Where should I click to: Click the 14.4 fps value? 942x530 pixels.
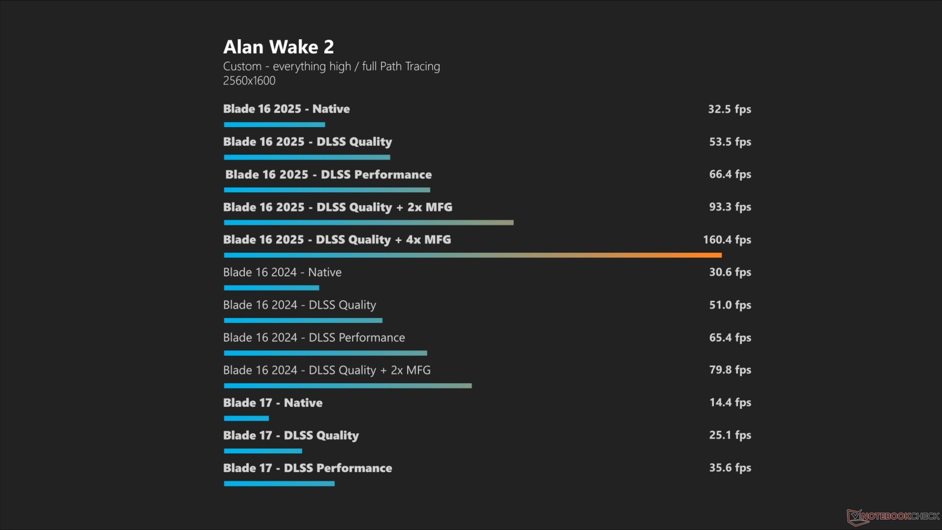pos(730,402)
